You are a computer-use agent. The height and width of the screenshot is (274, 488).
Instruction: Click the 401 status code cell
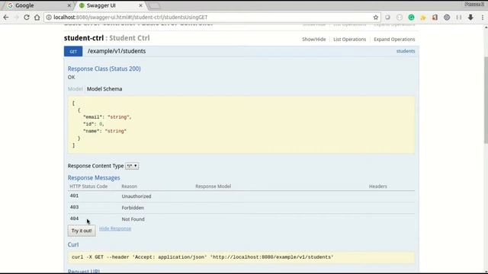pyautogui.click(x=74, y=196)
